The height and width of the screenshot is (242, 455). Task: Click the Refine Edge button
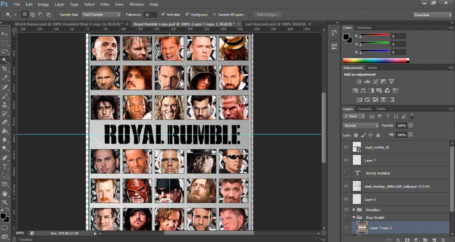(x=267, y=15)
